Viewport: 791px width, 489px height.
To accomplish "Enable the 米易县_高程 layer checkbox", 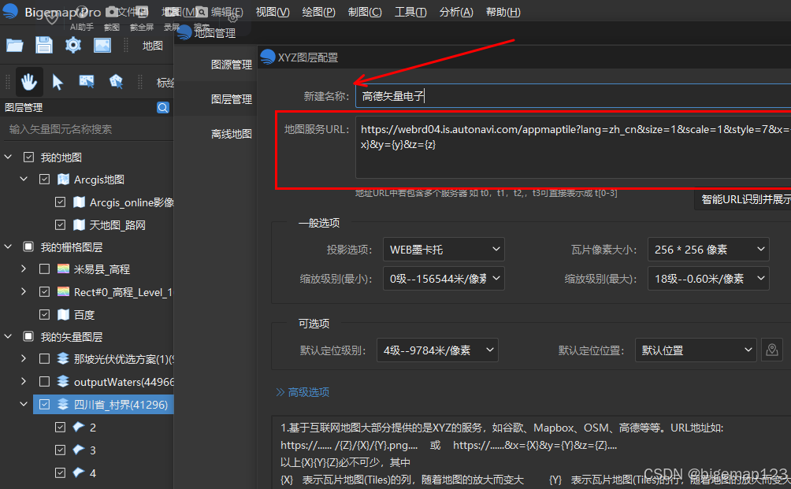I will click(x=44, y=269).
